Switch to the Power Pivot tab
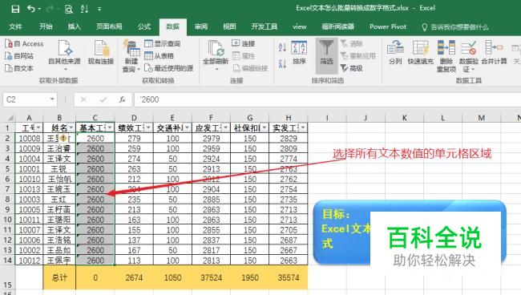The image size is (521, 295). pos(388,26)
